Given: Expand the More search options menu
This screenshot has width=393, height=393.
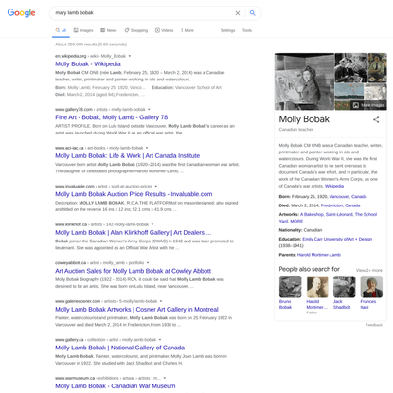Looking at the screenshot, I should (x=188, y=30).
